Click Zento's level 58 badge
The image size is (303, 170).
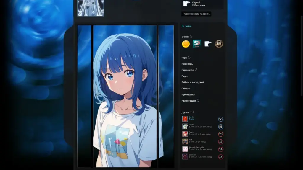click(221, 119)
